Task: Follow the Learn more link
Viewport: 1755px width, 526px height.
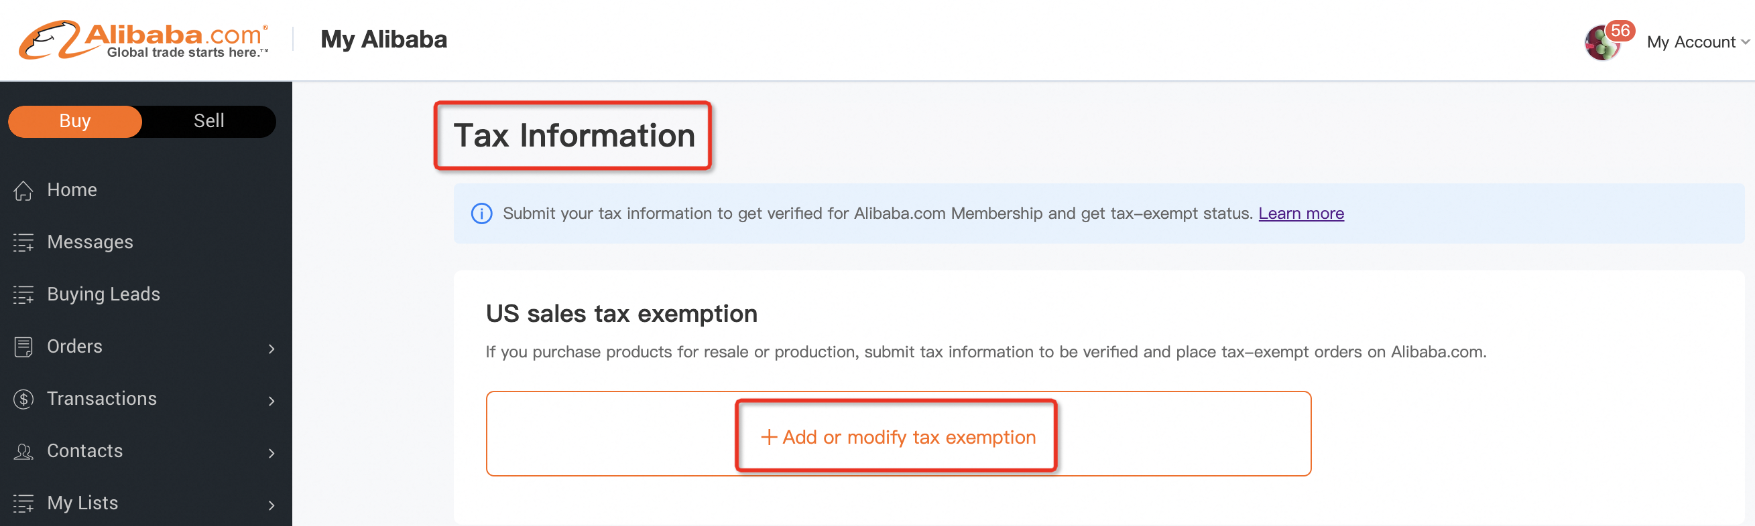Action: (1300, 213)
